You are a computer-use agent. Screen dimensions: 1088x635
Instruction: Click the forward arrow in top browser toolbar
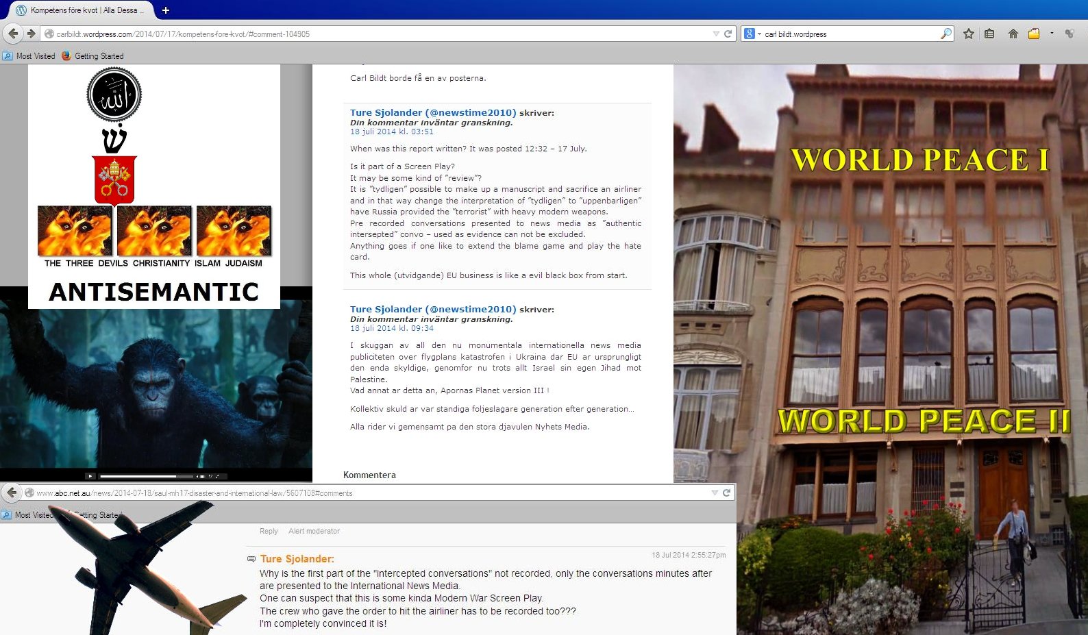(31, 34)
